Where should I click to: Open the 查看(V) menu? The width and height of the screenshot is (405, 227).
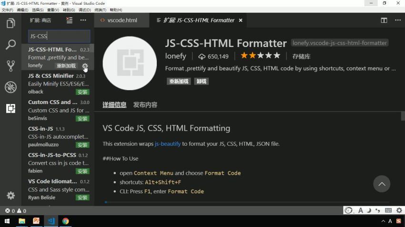point(53,10)
